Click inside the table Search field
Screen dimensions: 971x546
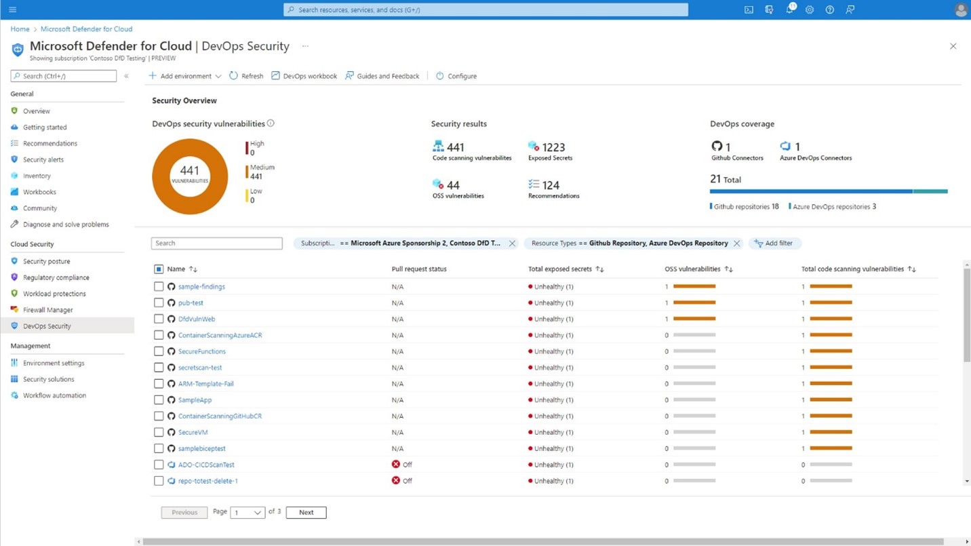[x=216, y=243]
